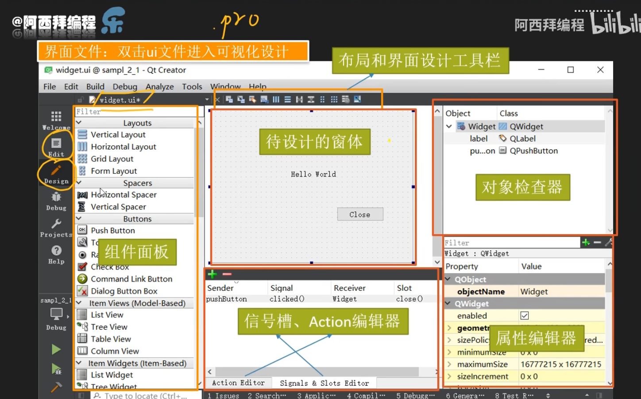Screen dimensions: 641x399
Task: Collapse the Item Views (Model-Based) group
Action: point(79,303)
